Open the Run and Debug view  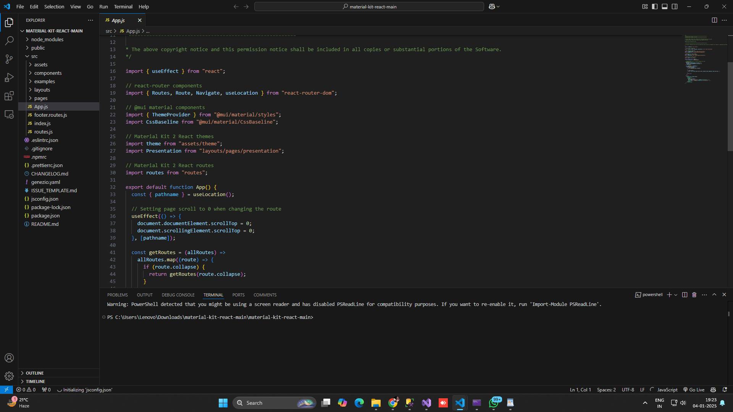9,77
